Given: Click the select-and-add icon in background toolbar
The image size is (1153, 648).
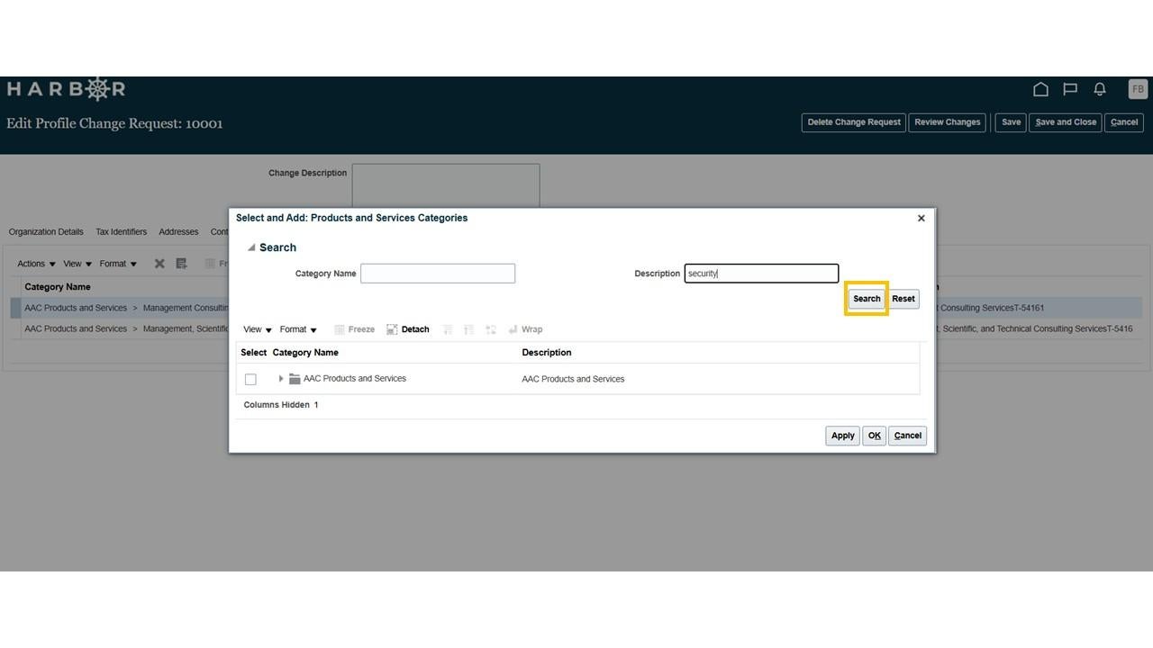Looking at the screenshot, I should point(181,264).
